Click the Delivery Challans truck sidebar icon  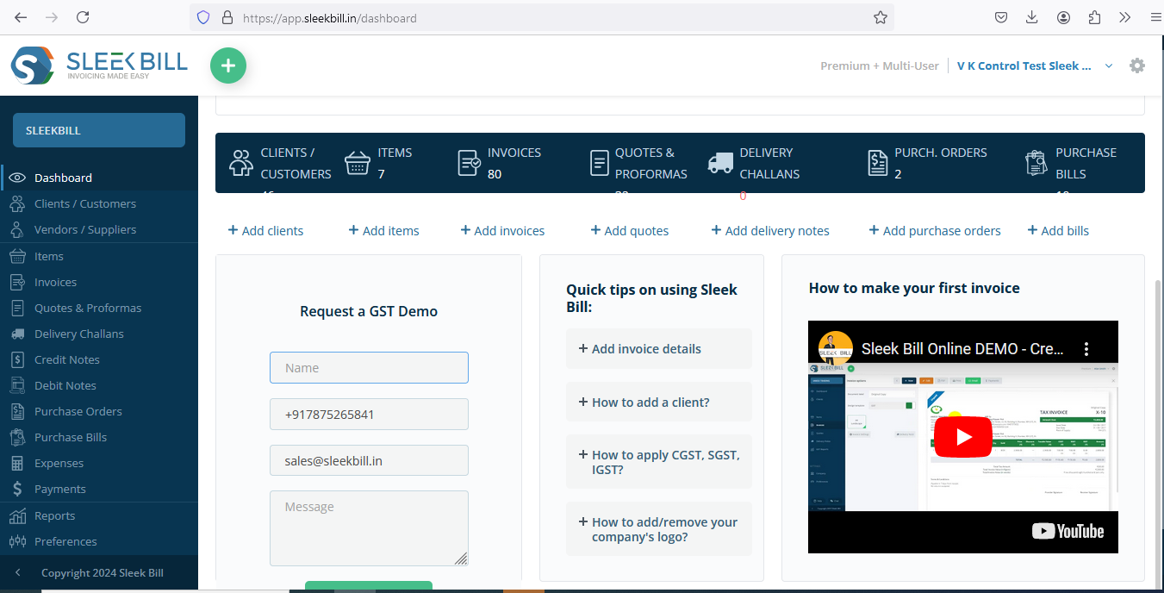tap(17, 334)
